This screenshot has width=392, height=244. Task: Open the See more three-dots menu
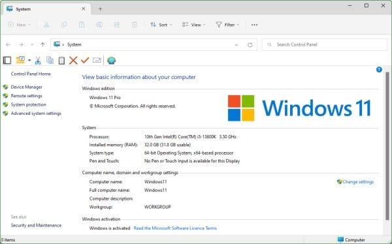pyautogui.click(x=254, y=25)
